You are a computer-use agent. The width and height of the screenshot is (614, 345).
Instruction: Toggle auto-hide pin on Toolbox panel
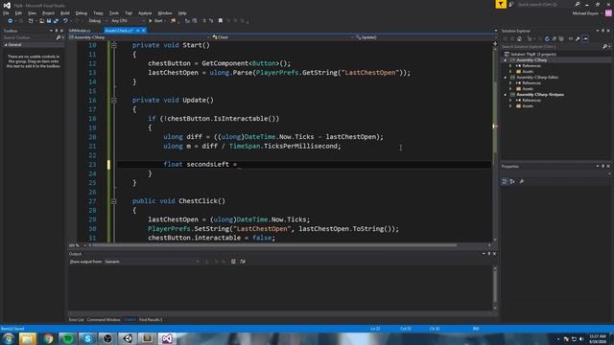tap(56, 31)
